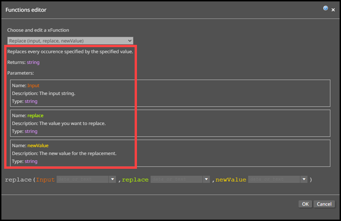Click the green replace name in parameters list
Screen dimensions: 341x221
pos(35,115)
